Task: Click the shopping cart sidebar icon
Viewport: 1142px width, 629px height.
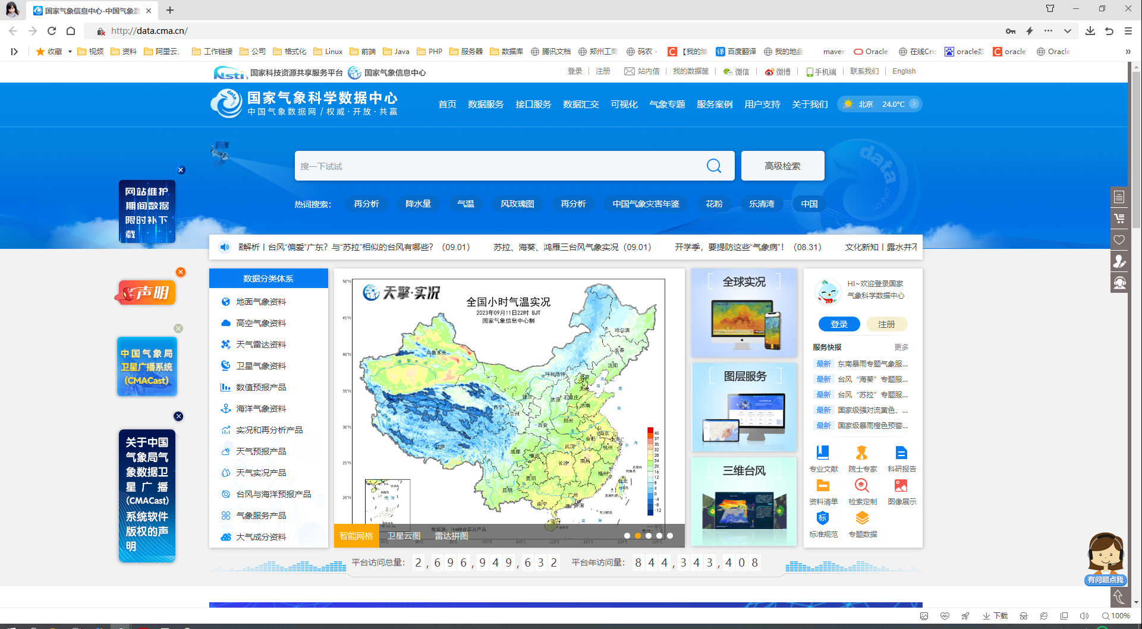Action: 1119,219
